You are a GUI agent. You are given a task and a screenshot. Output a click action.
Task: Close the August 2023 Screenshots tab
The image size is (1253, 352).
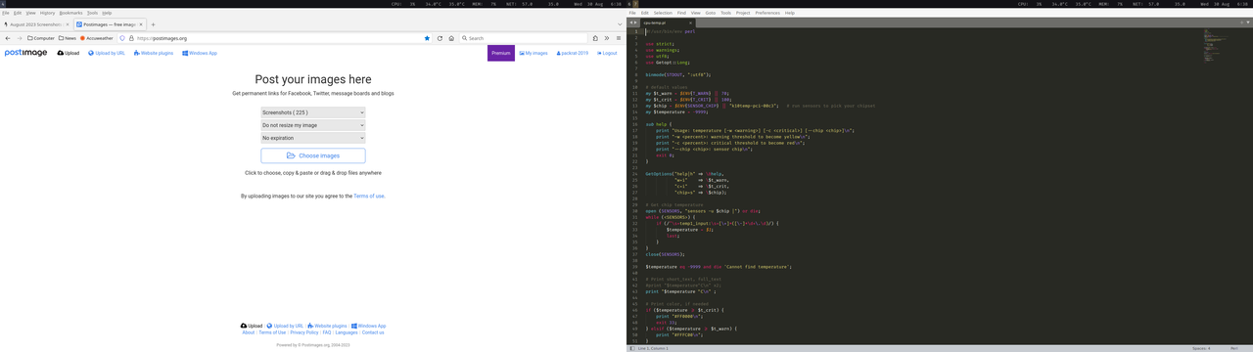[67, 23]
